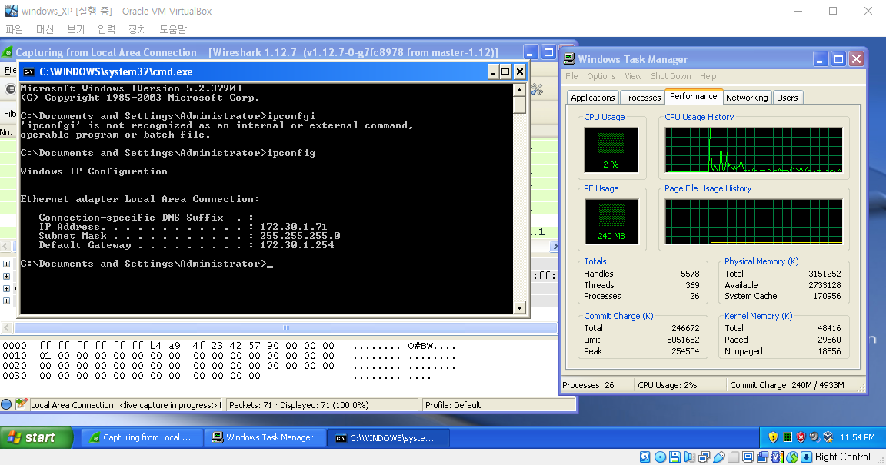Image resolution: width=886 pixels, height=465 pixels.
Task: Select the Performance tab
Action: tap(693, 96)
